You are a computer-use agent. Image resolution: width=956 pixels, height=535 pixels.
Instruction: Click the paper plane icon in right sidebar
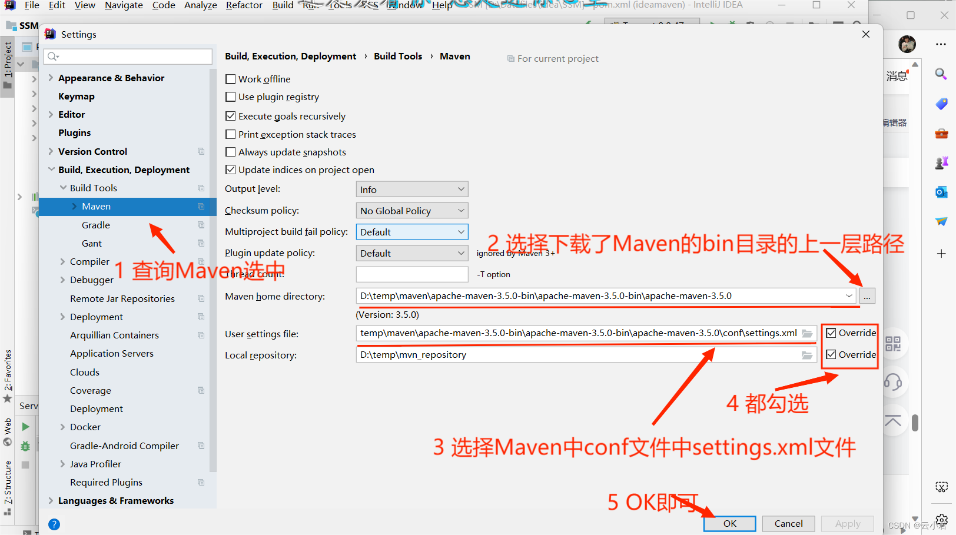[941, 221]
